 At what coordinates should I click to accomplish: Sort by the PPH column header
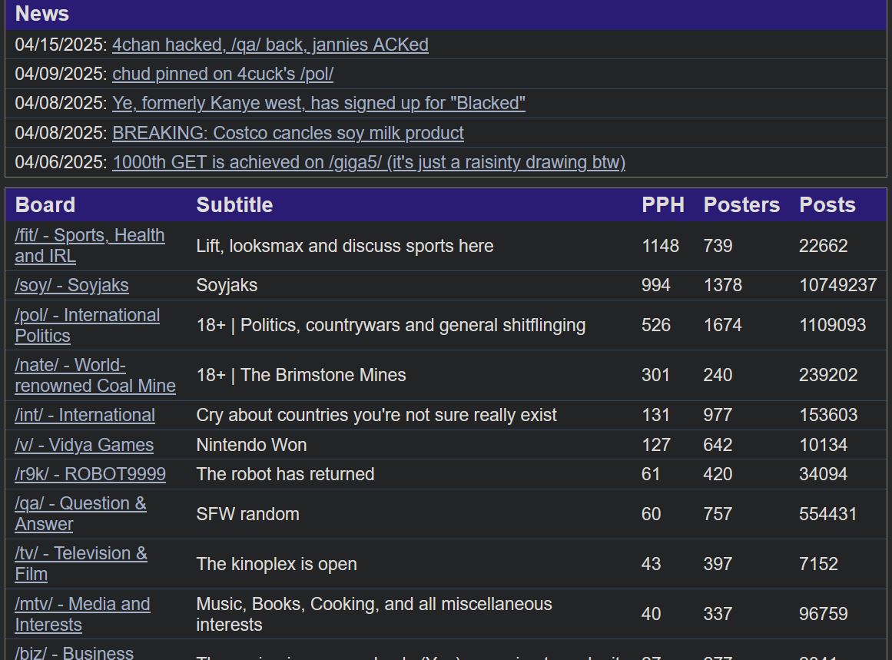pos(662,204)
